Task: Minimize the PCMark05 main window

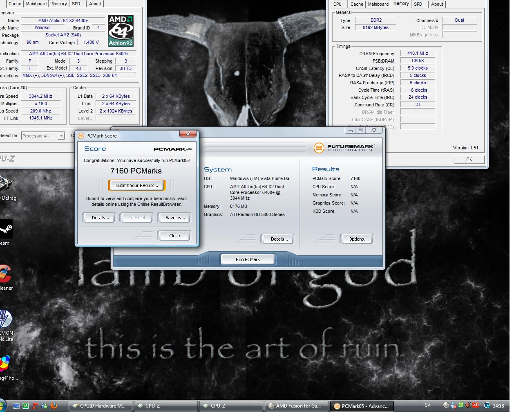Action: coord(351,131)
